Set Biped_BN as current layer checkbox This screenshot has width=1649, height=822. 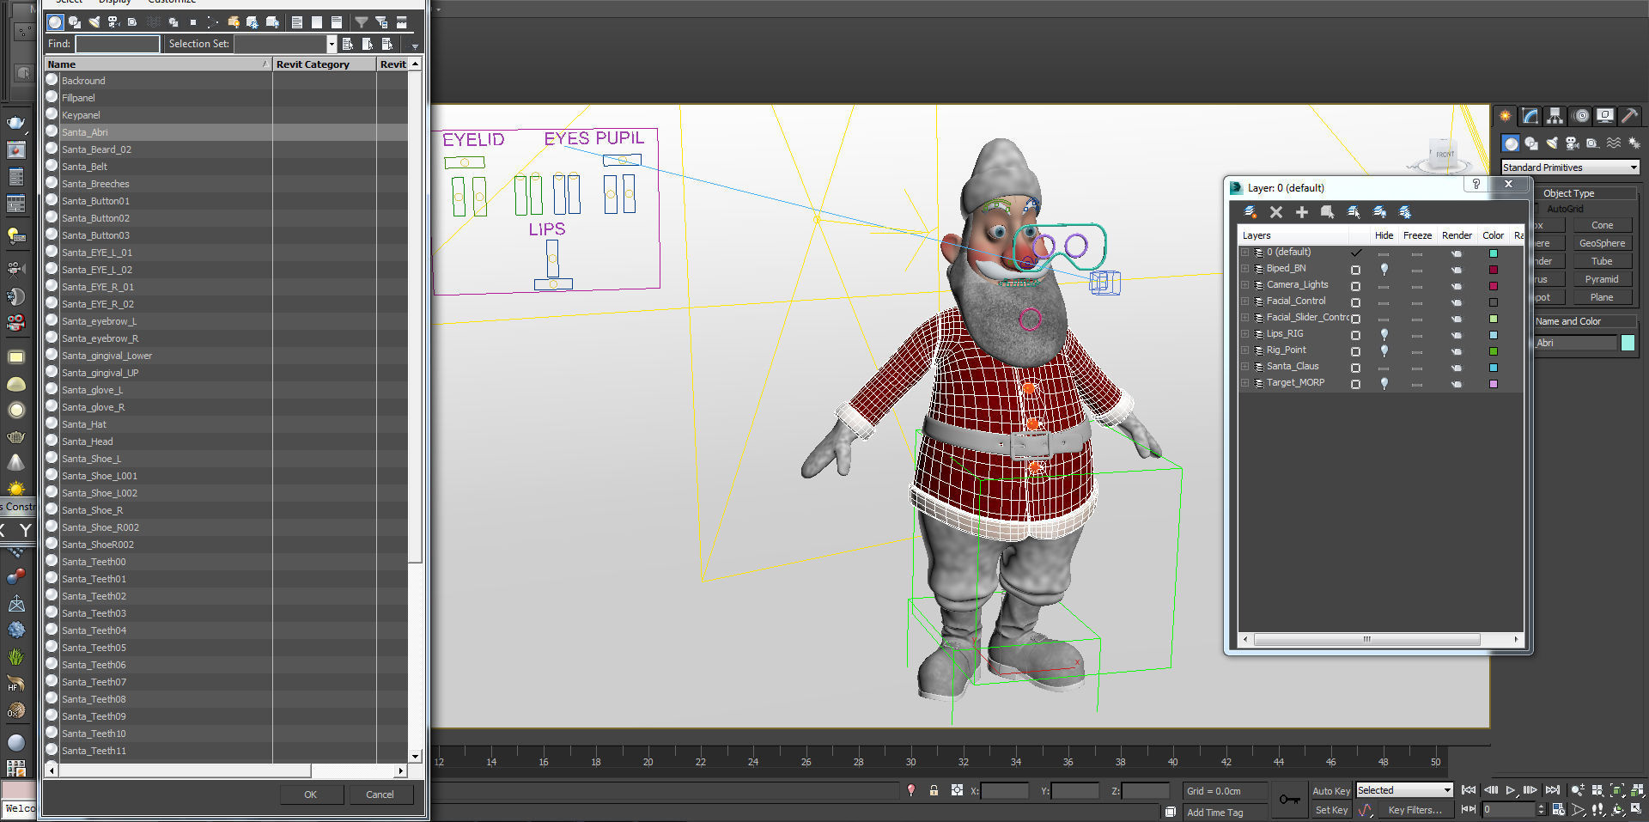coord(1356,270)
